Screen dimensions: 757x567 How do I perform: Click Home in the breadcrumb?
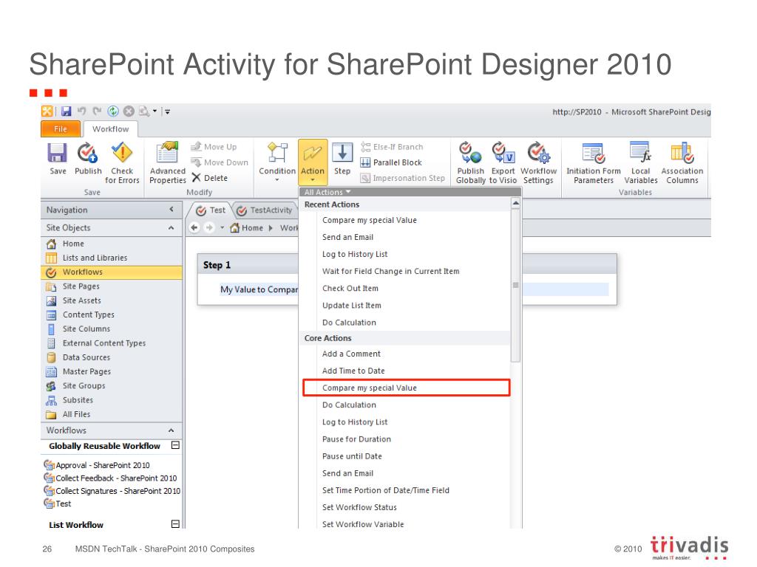(x=247, y=227)
